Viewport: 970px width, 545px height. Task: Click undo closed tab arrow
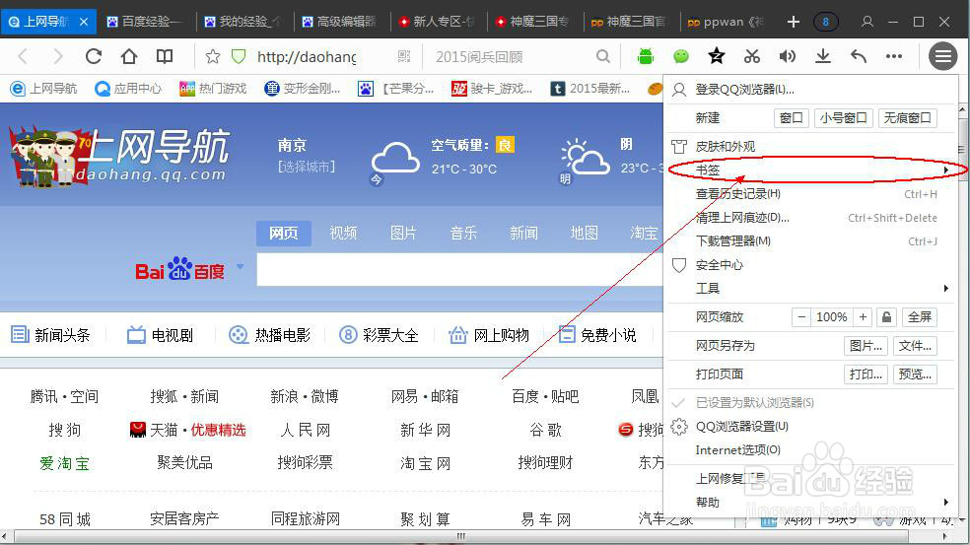858,56
